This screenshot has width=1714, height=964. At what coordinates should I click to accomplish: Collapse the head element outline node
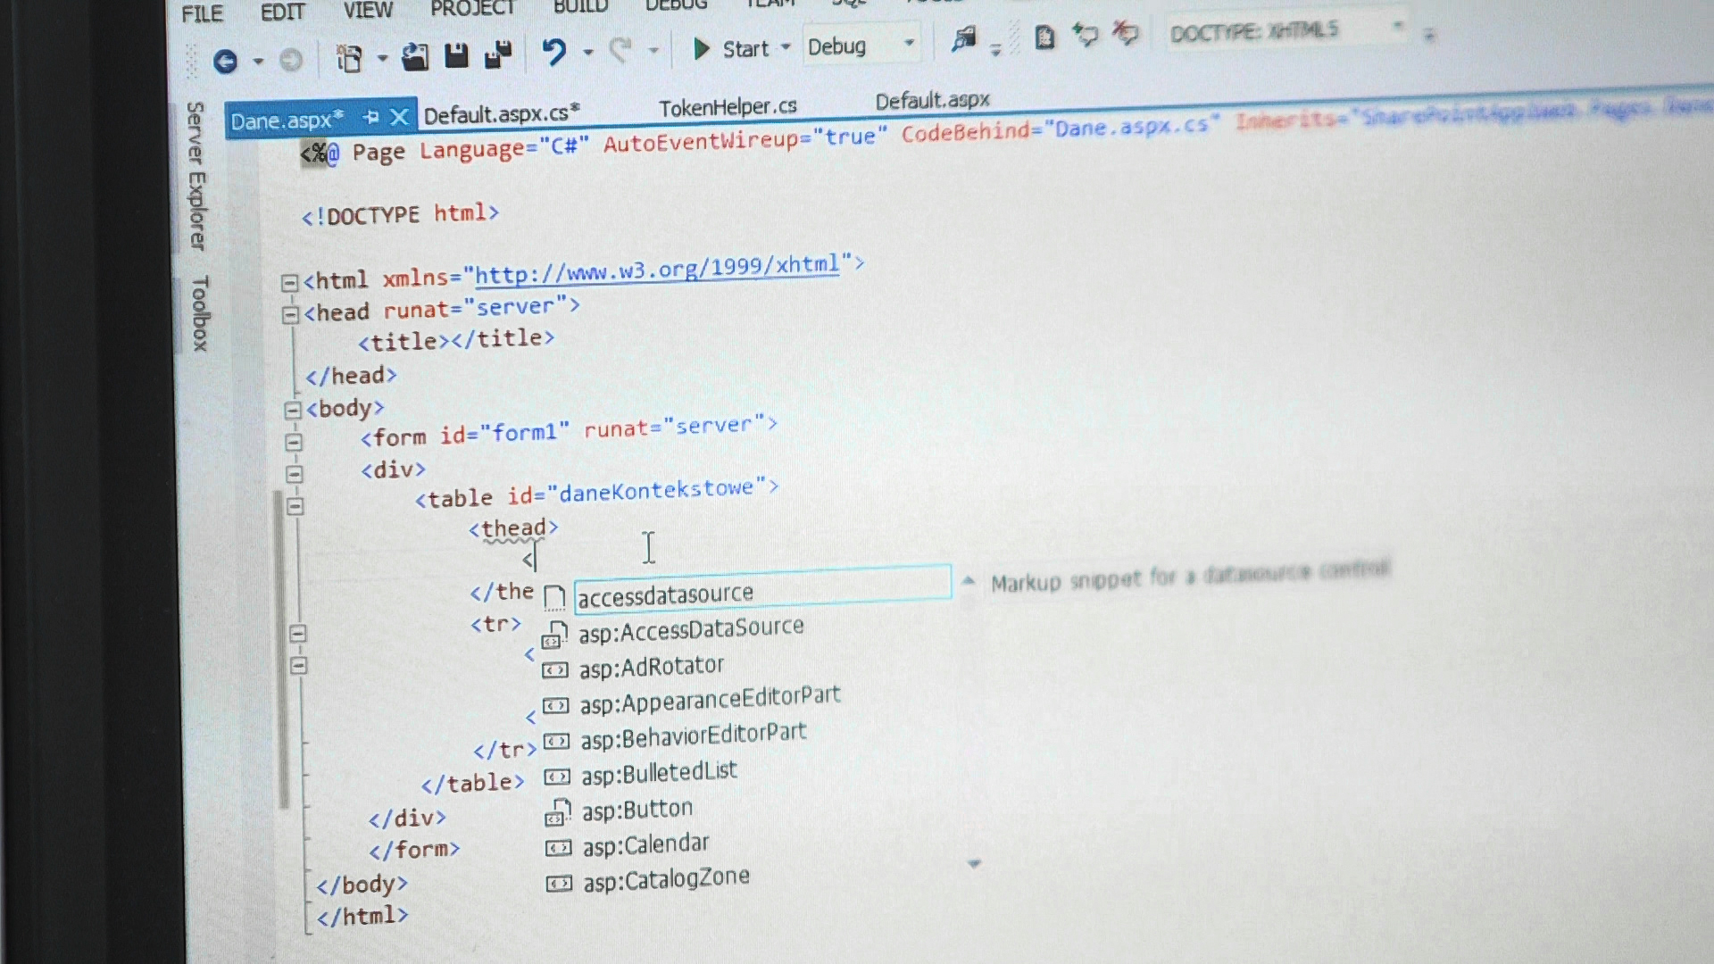tap(289, 315)
